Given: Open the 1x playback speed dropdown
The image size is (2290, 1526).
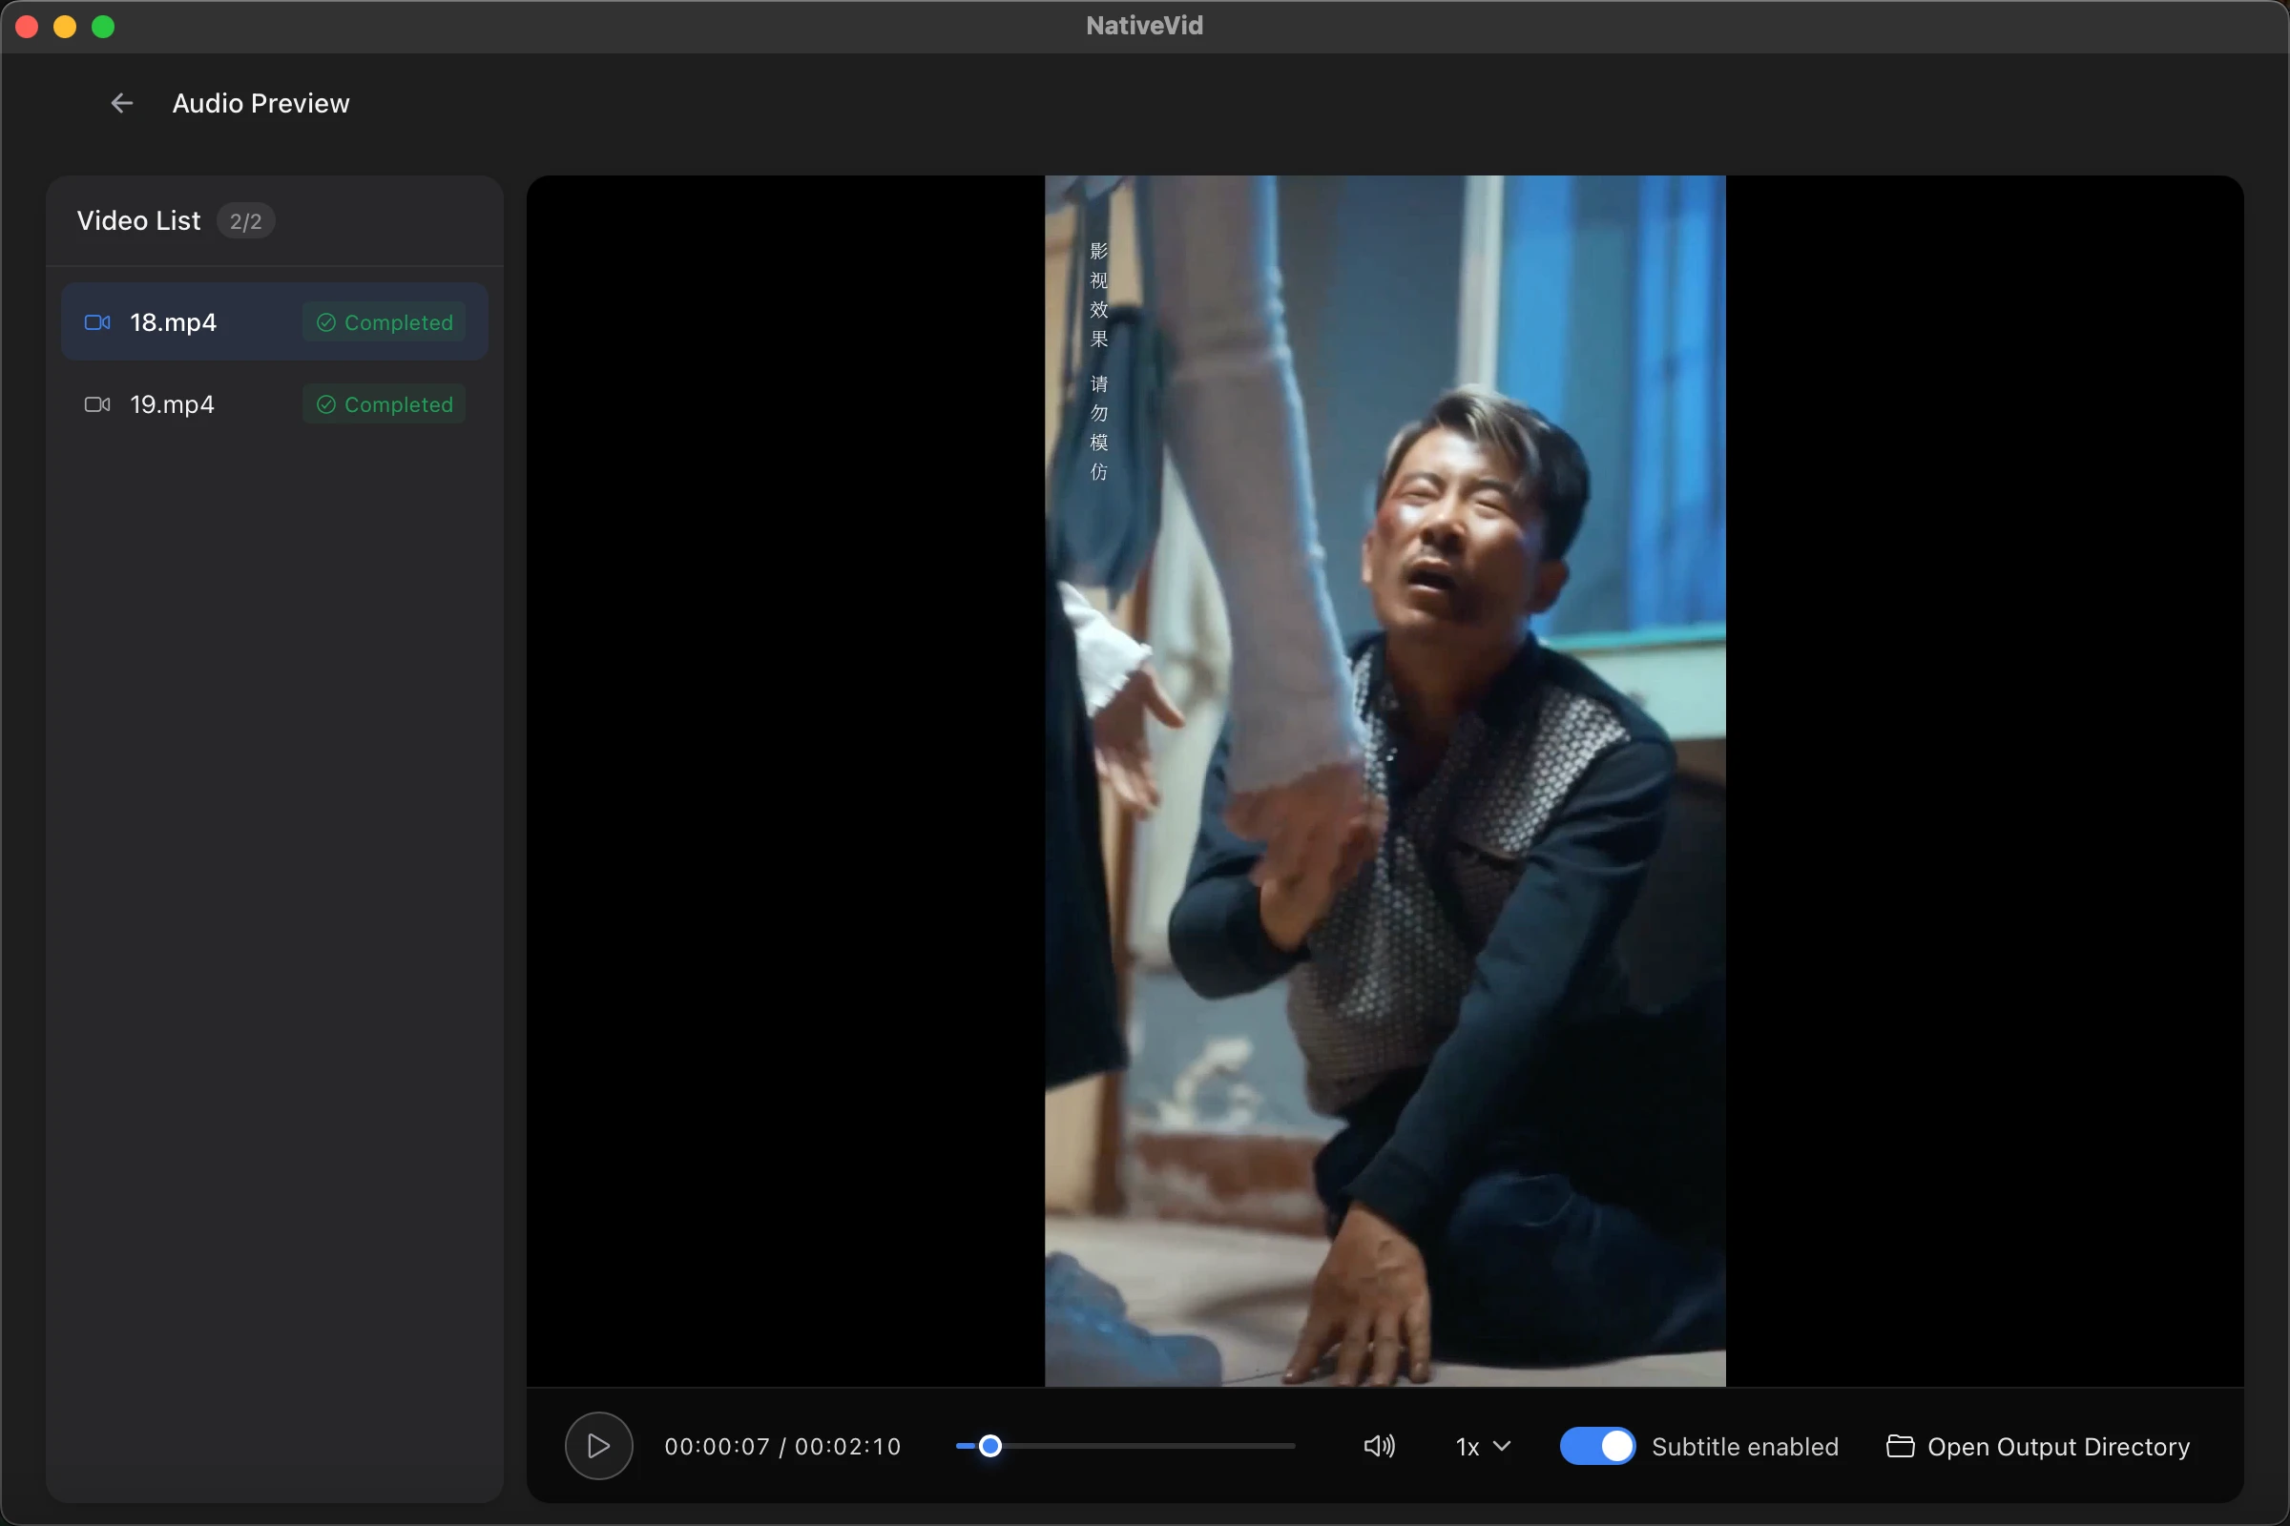Looking at the screenshot, I should 1483,1446.
